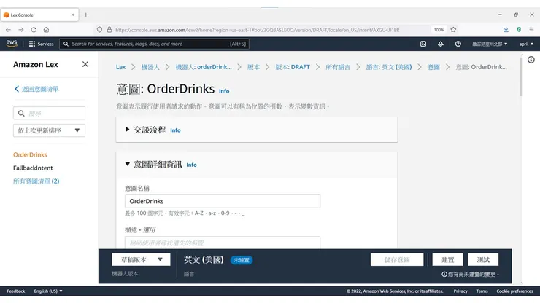Click the browser forward arrow
This screenshot has height=303, width=540.
(21, 30)
